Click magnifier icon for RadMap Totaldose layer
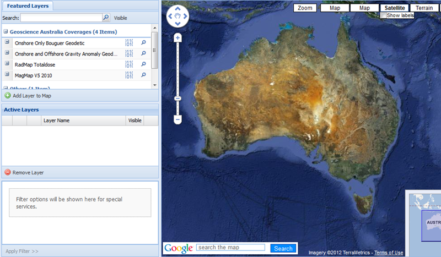The image size is (441, 257). (x=143, y=64)
